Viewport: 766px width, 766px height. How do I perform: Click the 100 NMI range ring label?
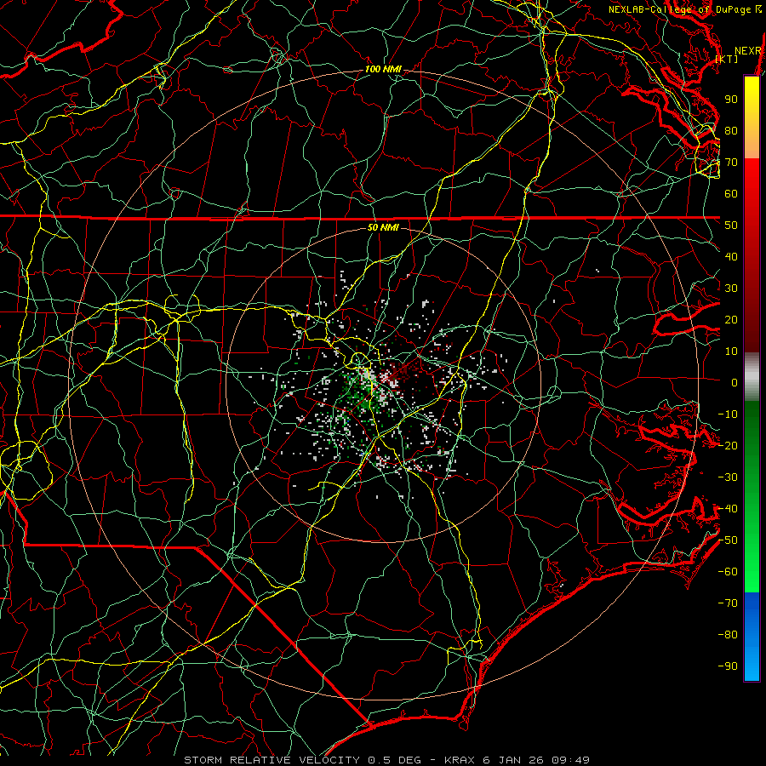click(383, 70)
